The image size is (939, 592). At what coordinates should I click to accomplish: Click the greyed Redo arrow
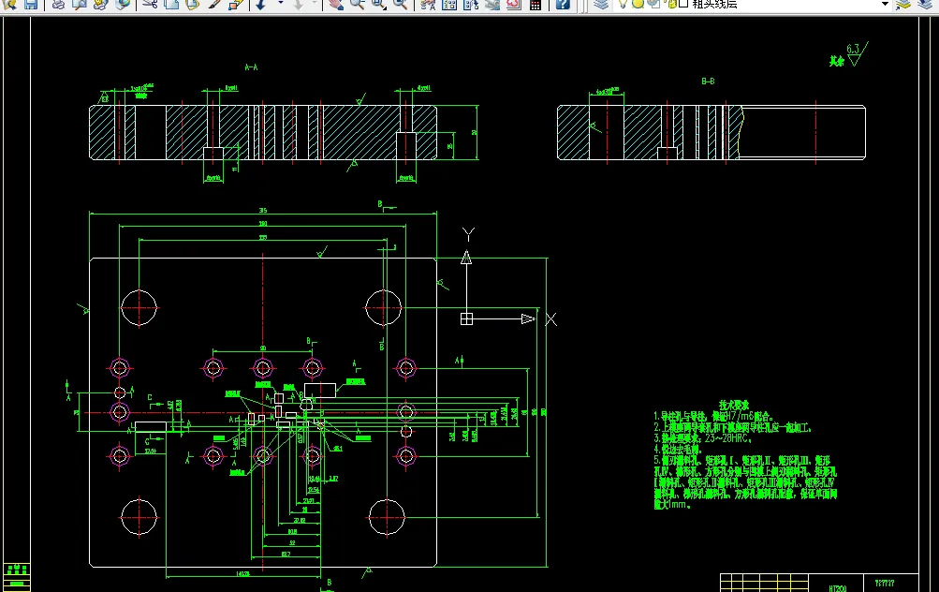(x=299, y=5)
